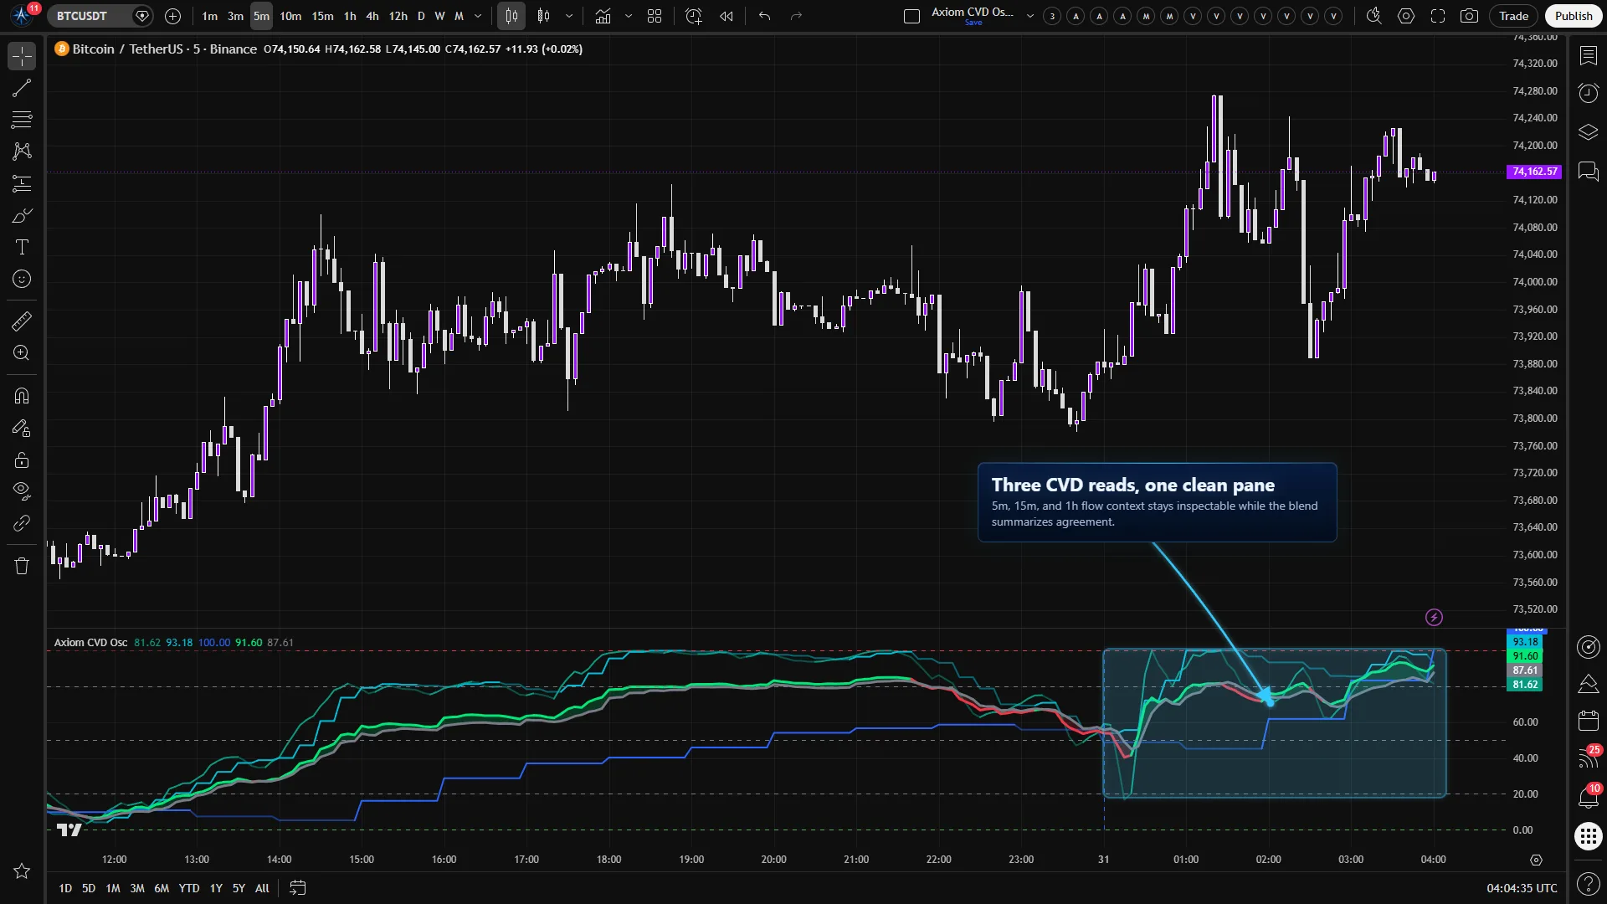Enter fullscreen chart mode

click(1438, 16)
